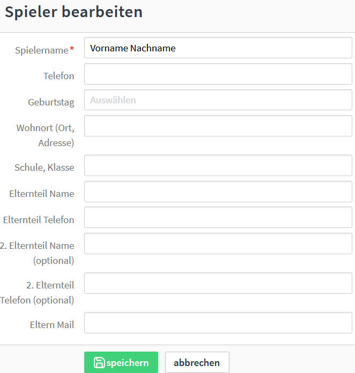Click the Wohnort (Ort, Adresse) label

(46, 135)
